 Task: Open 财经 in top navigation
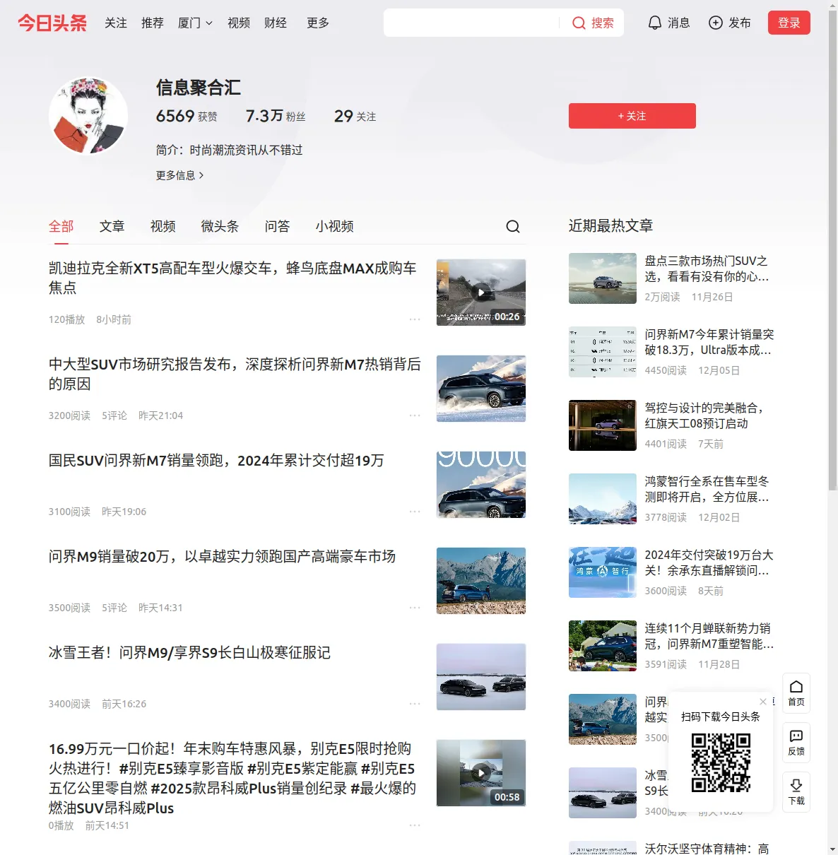pyautogui.click(x=276, y=23)
